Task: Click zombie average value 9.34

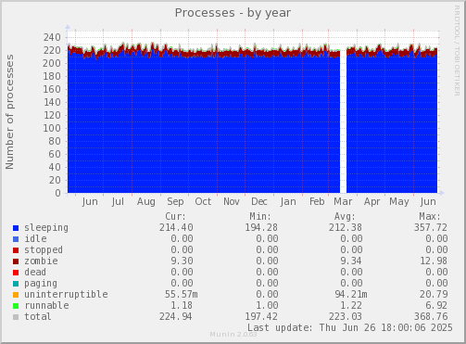Action: pos(351,261)
